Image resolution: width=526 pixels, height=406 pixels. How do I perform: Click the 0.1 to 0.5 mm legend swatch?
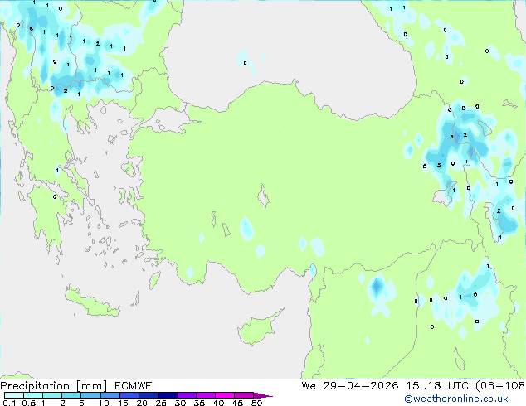click(x=14, y=395)
